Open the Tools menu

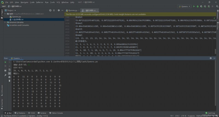coord(52,2)
